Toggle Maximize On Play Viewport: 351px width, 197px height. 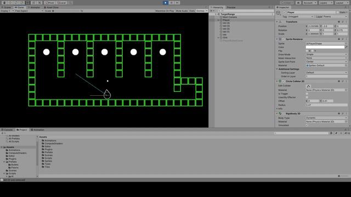[165, 11]
